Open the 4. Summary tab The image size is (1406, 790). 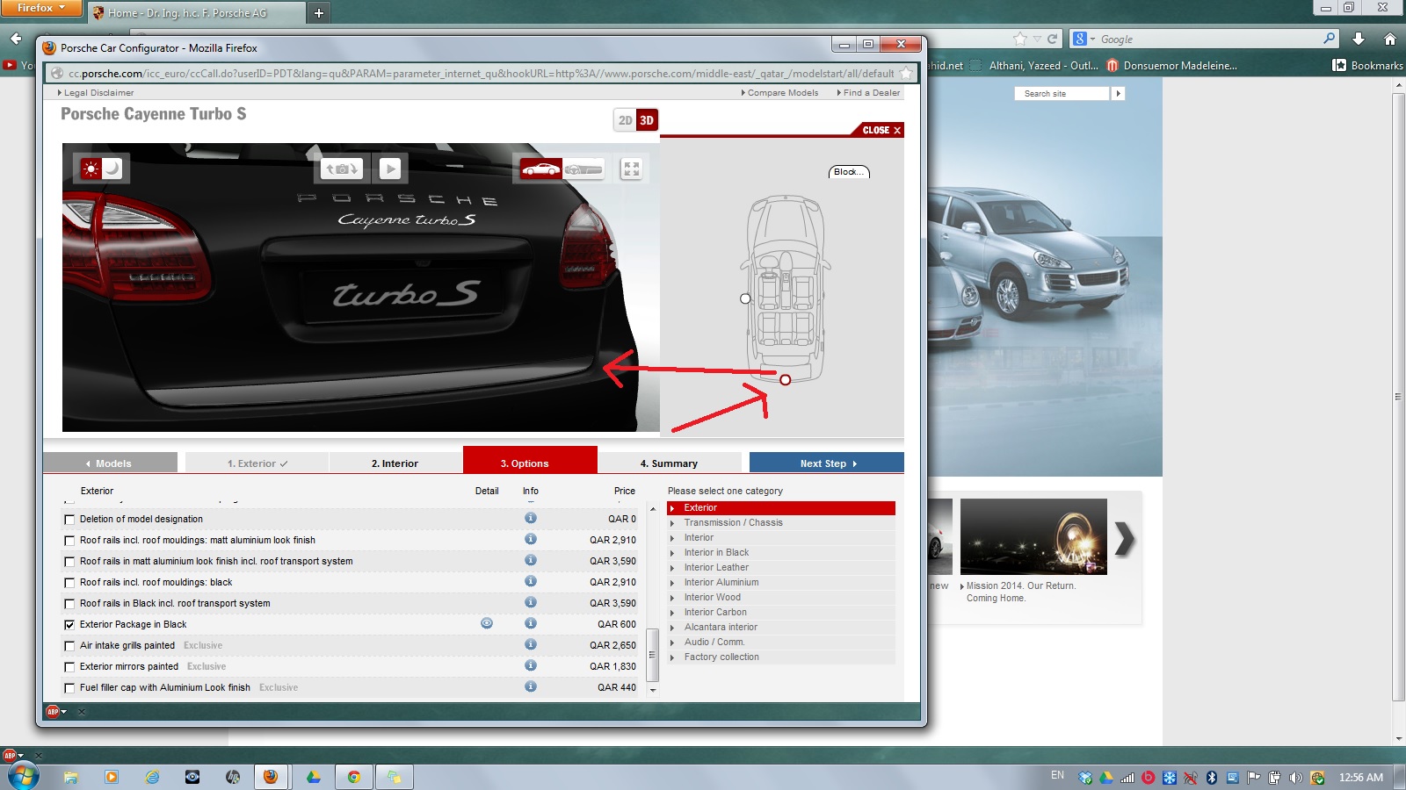[669, 463]
